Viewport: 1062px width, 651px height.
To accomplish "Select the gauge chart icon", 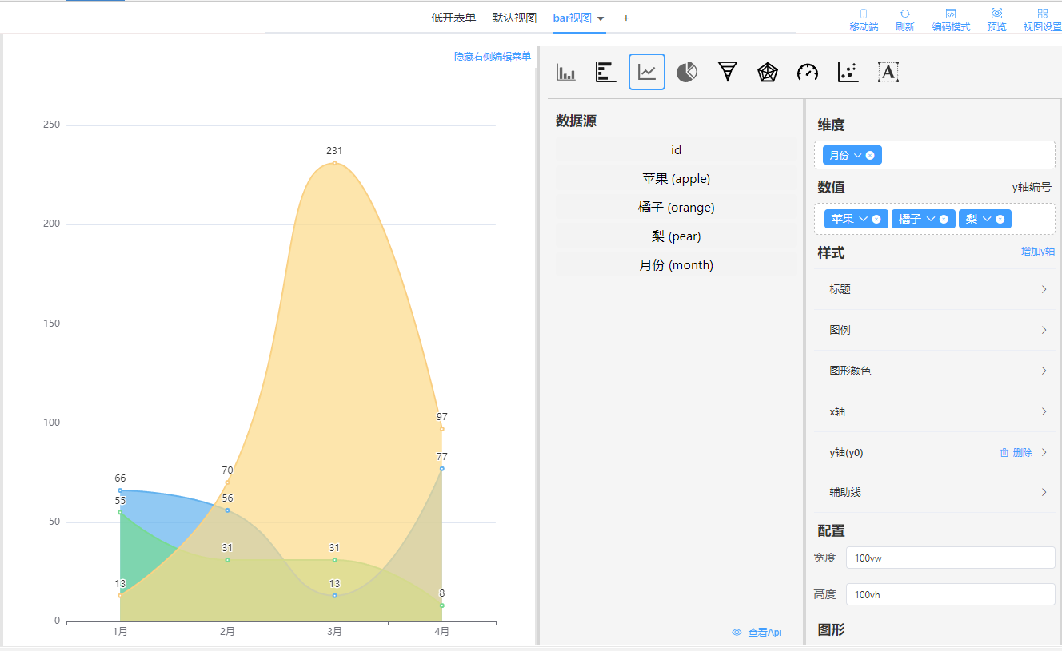I will pyautogui.click(x=808, y=73).
